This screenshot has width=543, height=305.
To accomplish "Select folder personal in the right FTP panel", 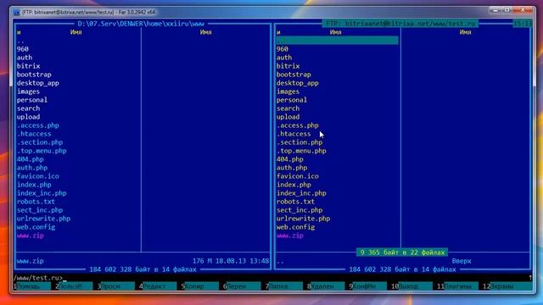I will (292, 100).
